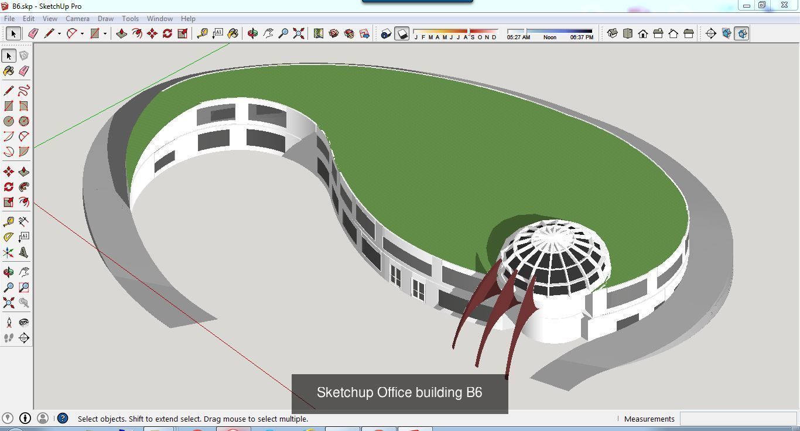Toggle the Fog/shadow settings info icon

pos(386,33)
